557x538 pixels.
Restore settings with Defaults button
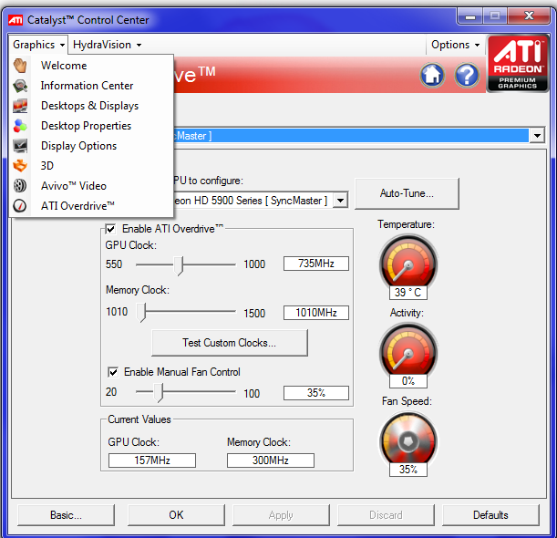click(x=490, y=515)
